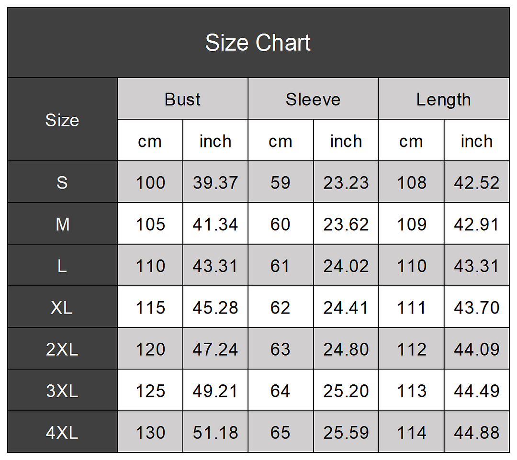Select the 3XL size row label
Screen dimensions: 517x460
[62, 391]
